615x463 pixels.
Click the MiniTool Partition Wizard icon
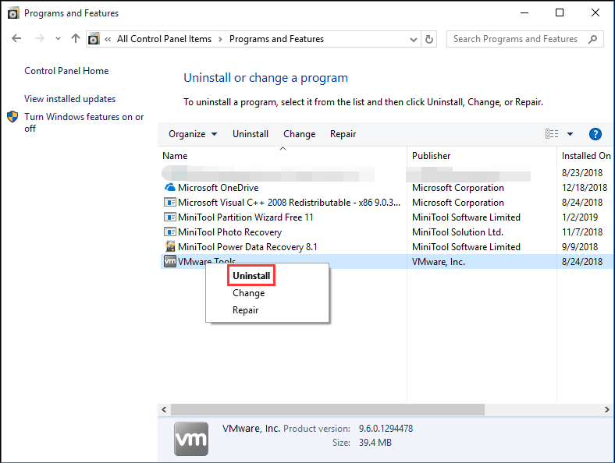(169, 217)
